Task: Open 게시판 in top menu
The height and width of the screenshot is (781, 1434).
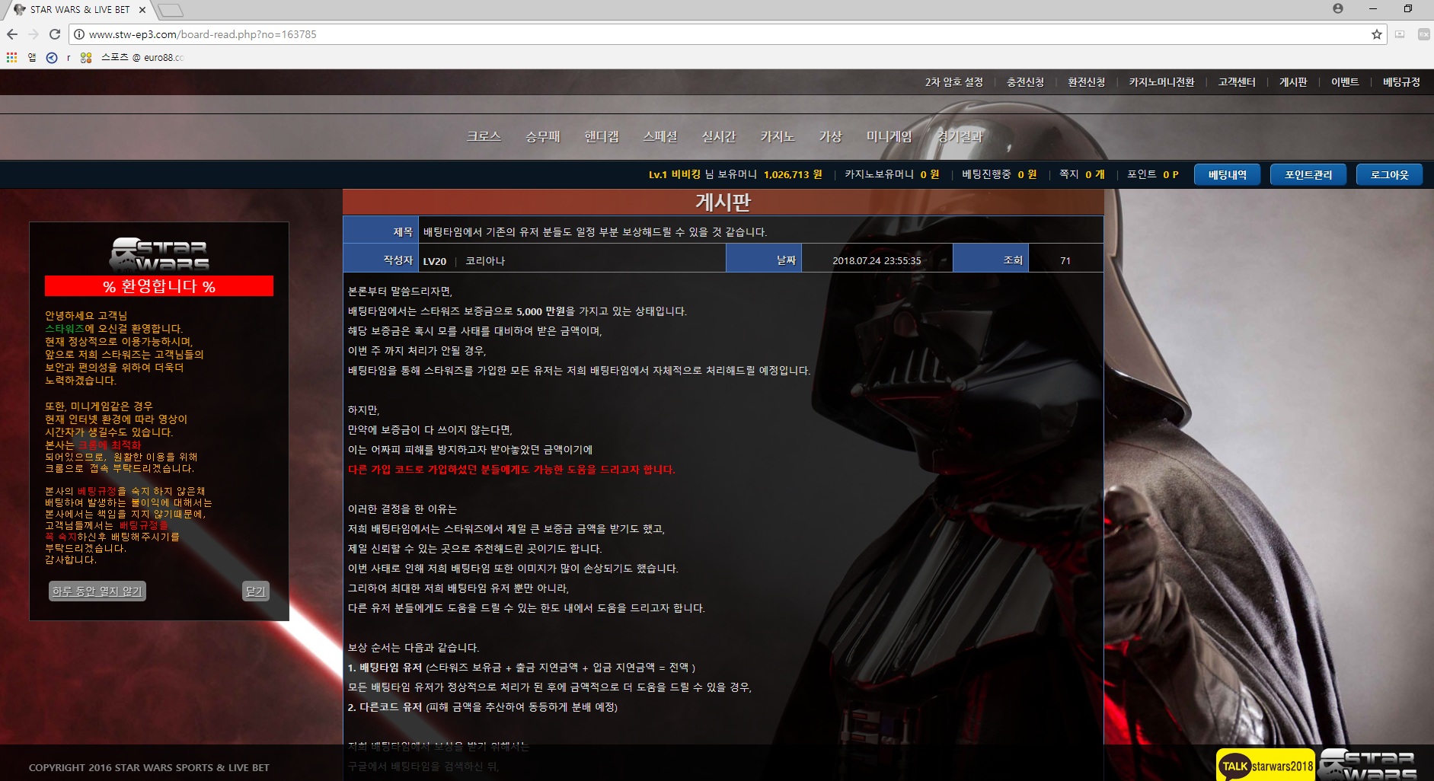Action: 1293,82
